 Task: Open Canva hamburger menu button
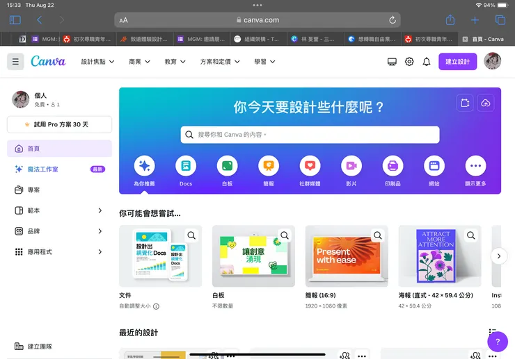(x=15, y=62)
